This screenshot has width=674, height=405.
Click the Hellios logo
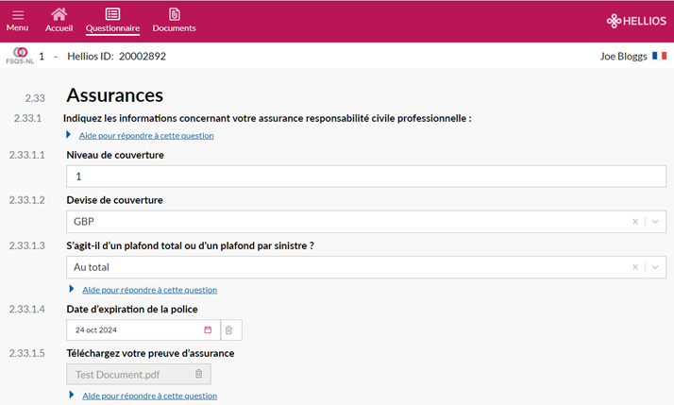pos(636,21)
